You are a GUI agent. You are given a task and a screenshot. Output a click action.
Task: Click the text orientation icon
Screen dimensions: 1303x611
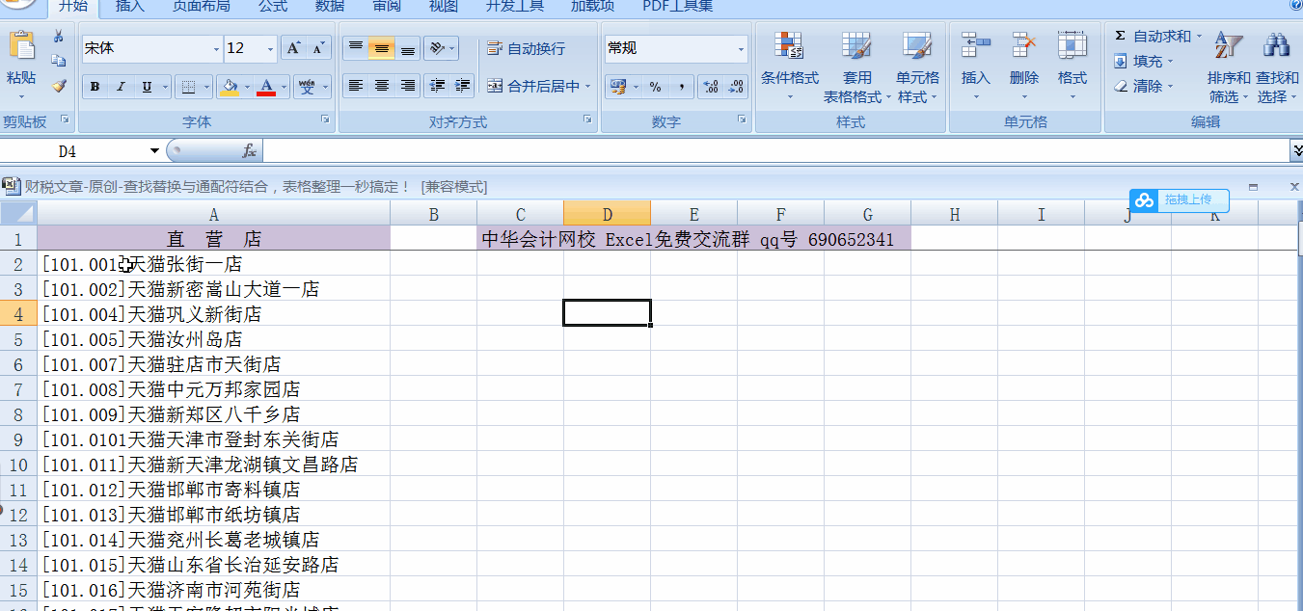point(436,48)
